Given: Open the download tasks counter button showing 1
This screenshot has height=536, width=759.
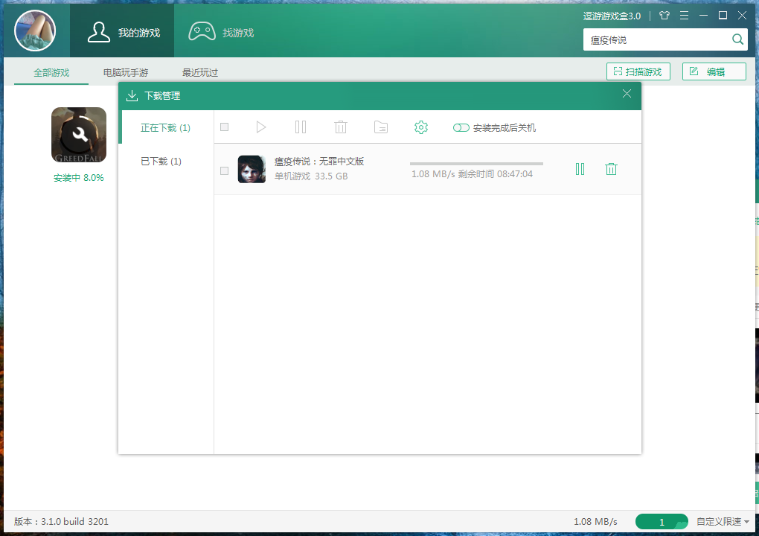Looking at the screenshot, I should pos(662,521).
